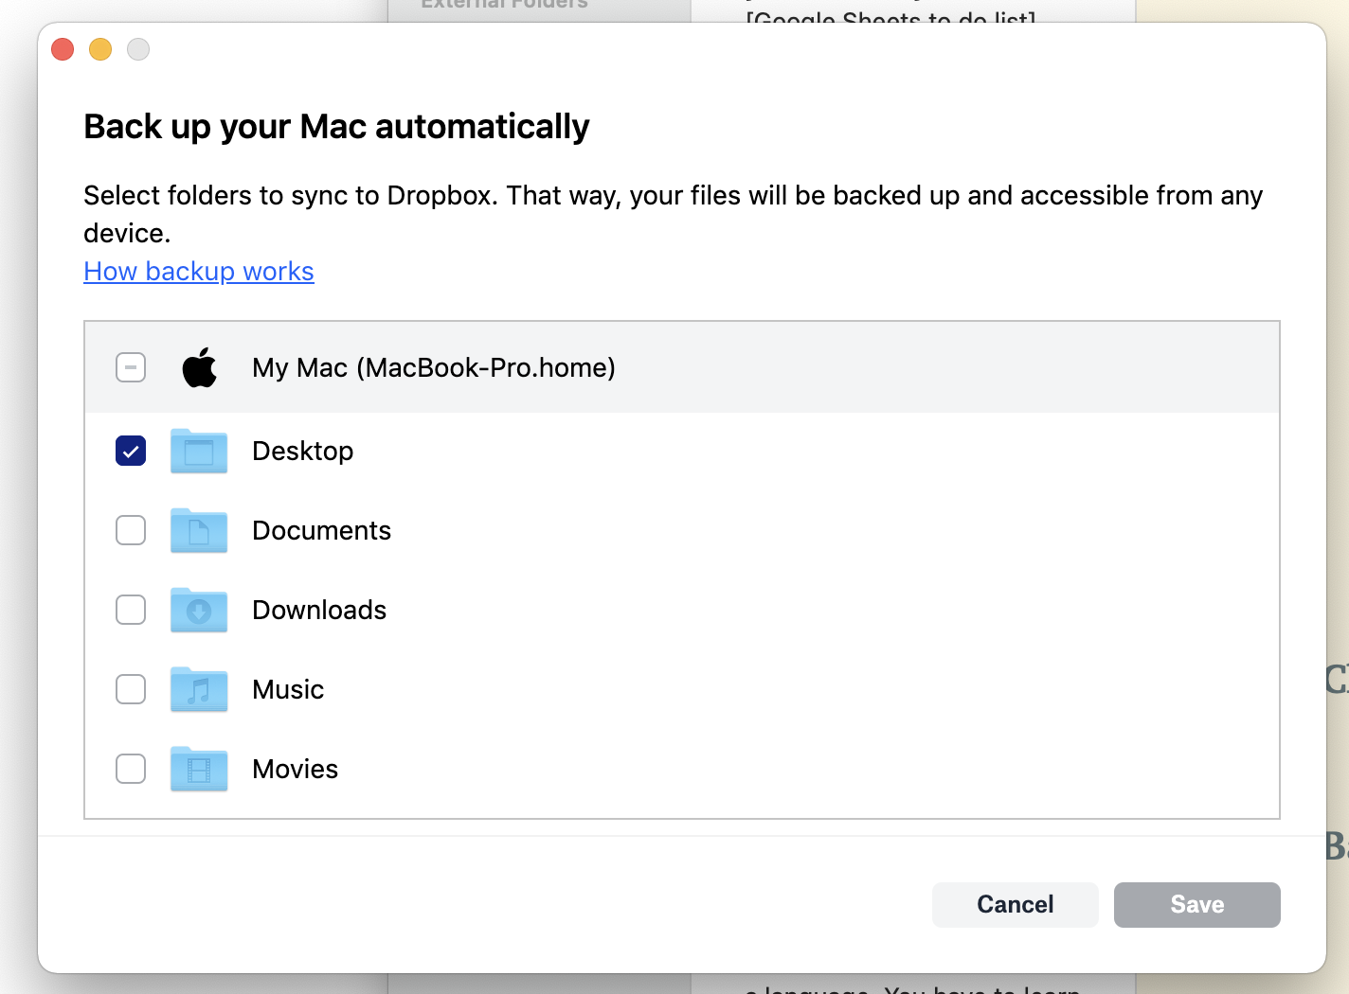Tick the Music folder checkbox
Image resolution: width=1349 pixels, height=994 pixels.
point(131,689)
